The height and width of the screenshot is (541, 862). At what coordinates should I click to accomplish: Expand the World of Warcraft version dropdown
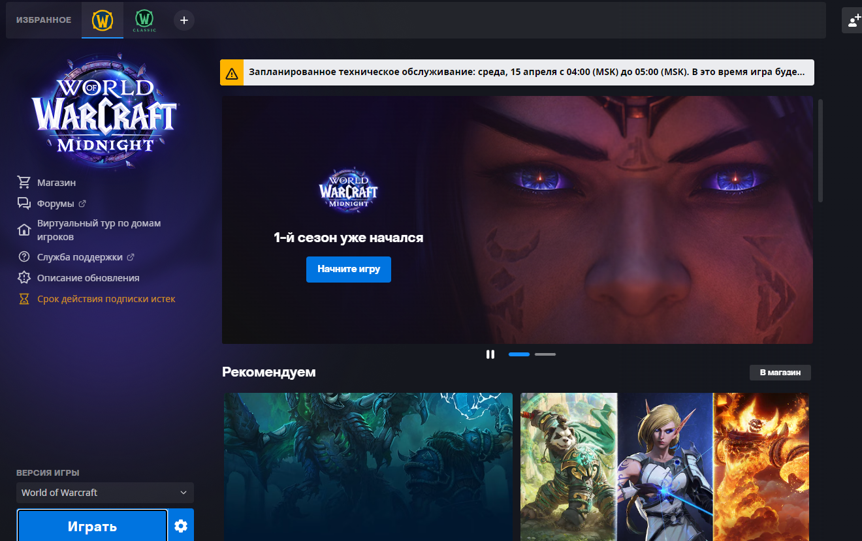(105, 493)
